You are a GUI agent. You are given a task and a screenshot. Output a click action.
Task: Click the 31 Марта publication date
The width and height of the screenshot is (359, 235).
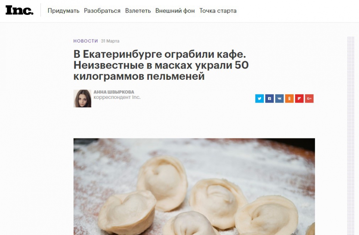pos(110,41)
